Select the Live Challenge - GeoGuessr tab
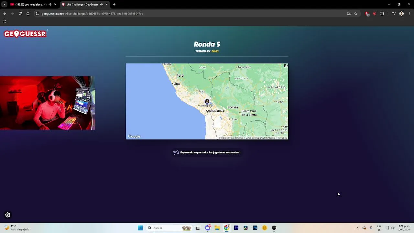 click(85, 5)
